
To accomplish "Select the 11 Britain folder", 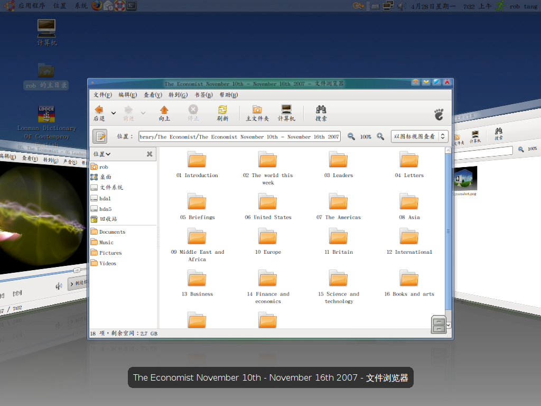I will [x=339, y=242].
